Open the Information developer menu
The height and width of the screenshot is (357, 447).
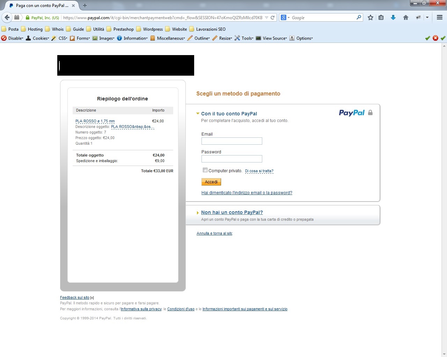click(132, 38)
